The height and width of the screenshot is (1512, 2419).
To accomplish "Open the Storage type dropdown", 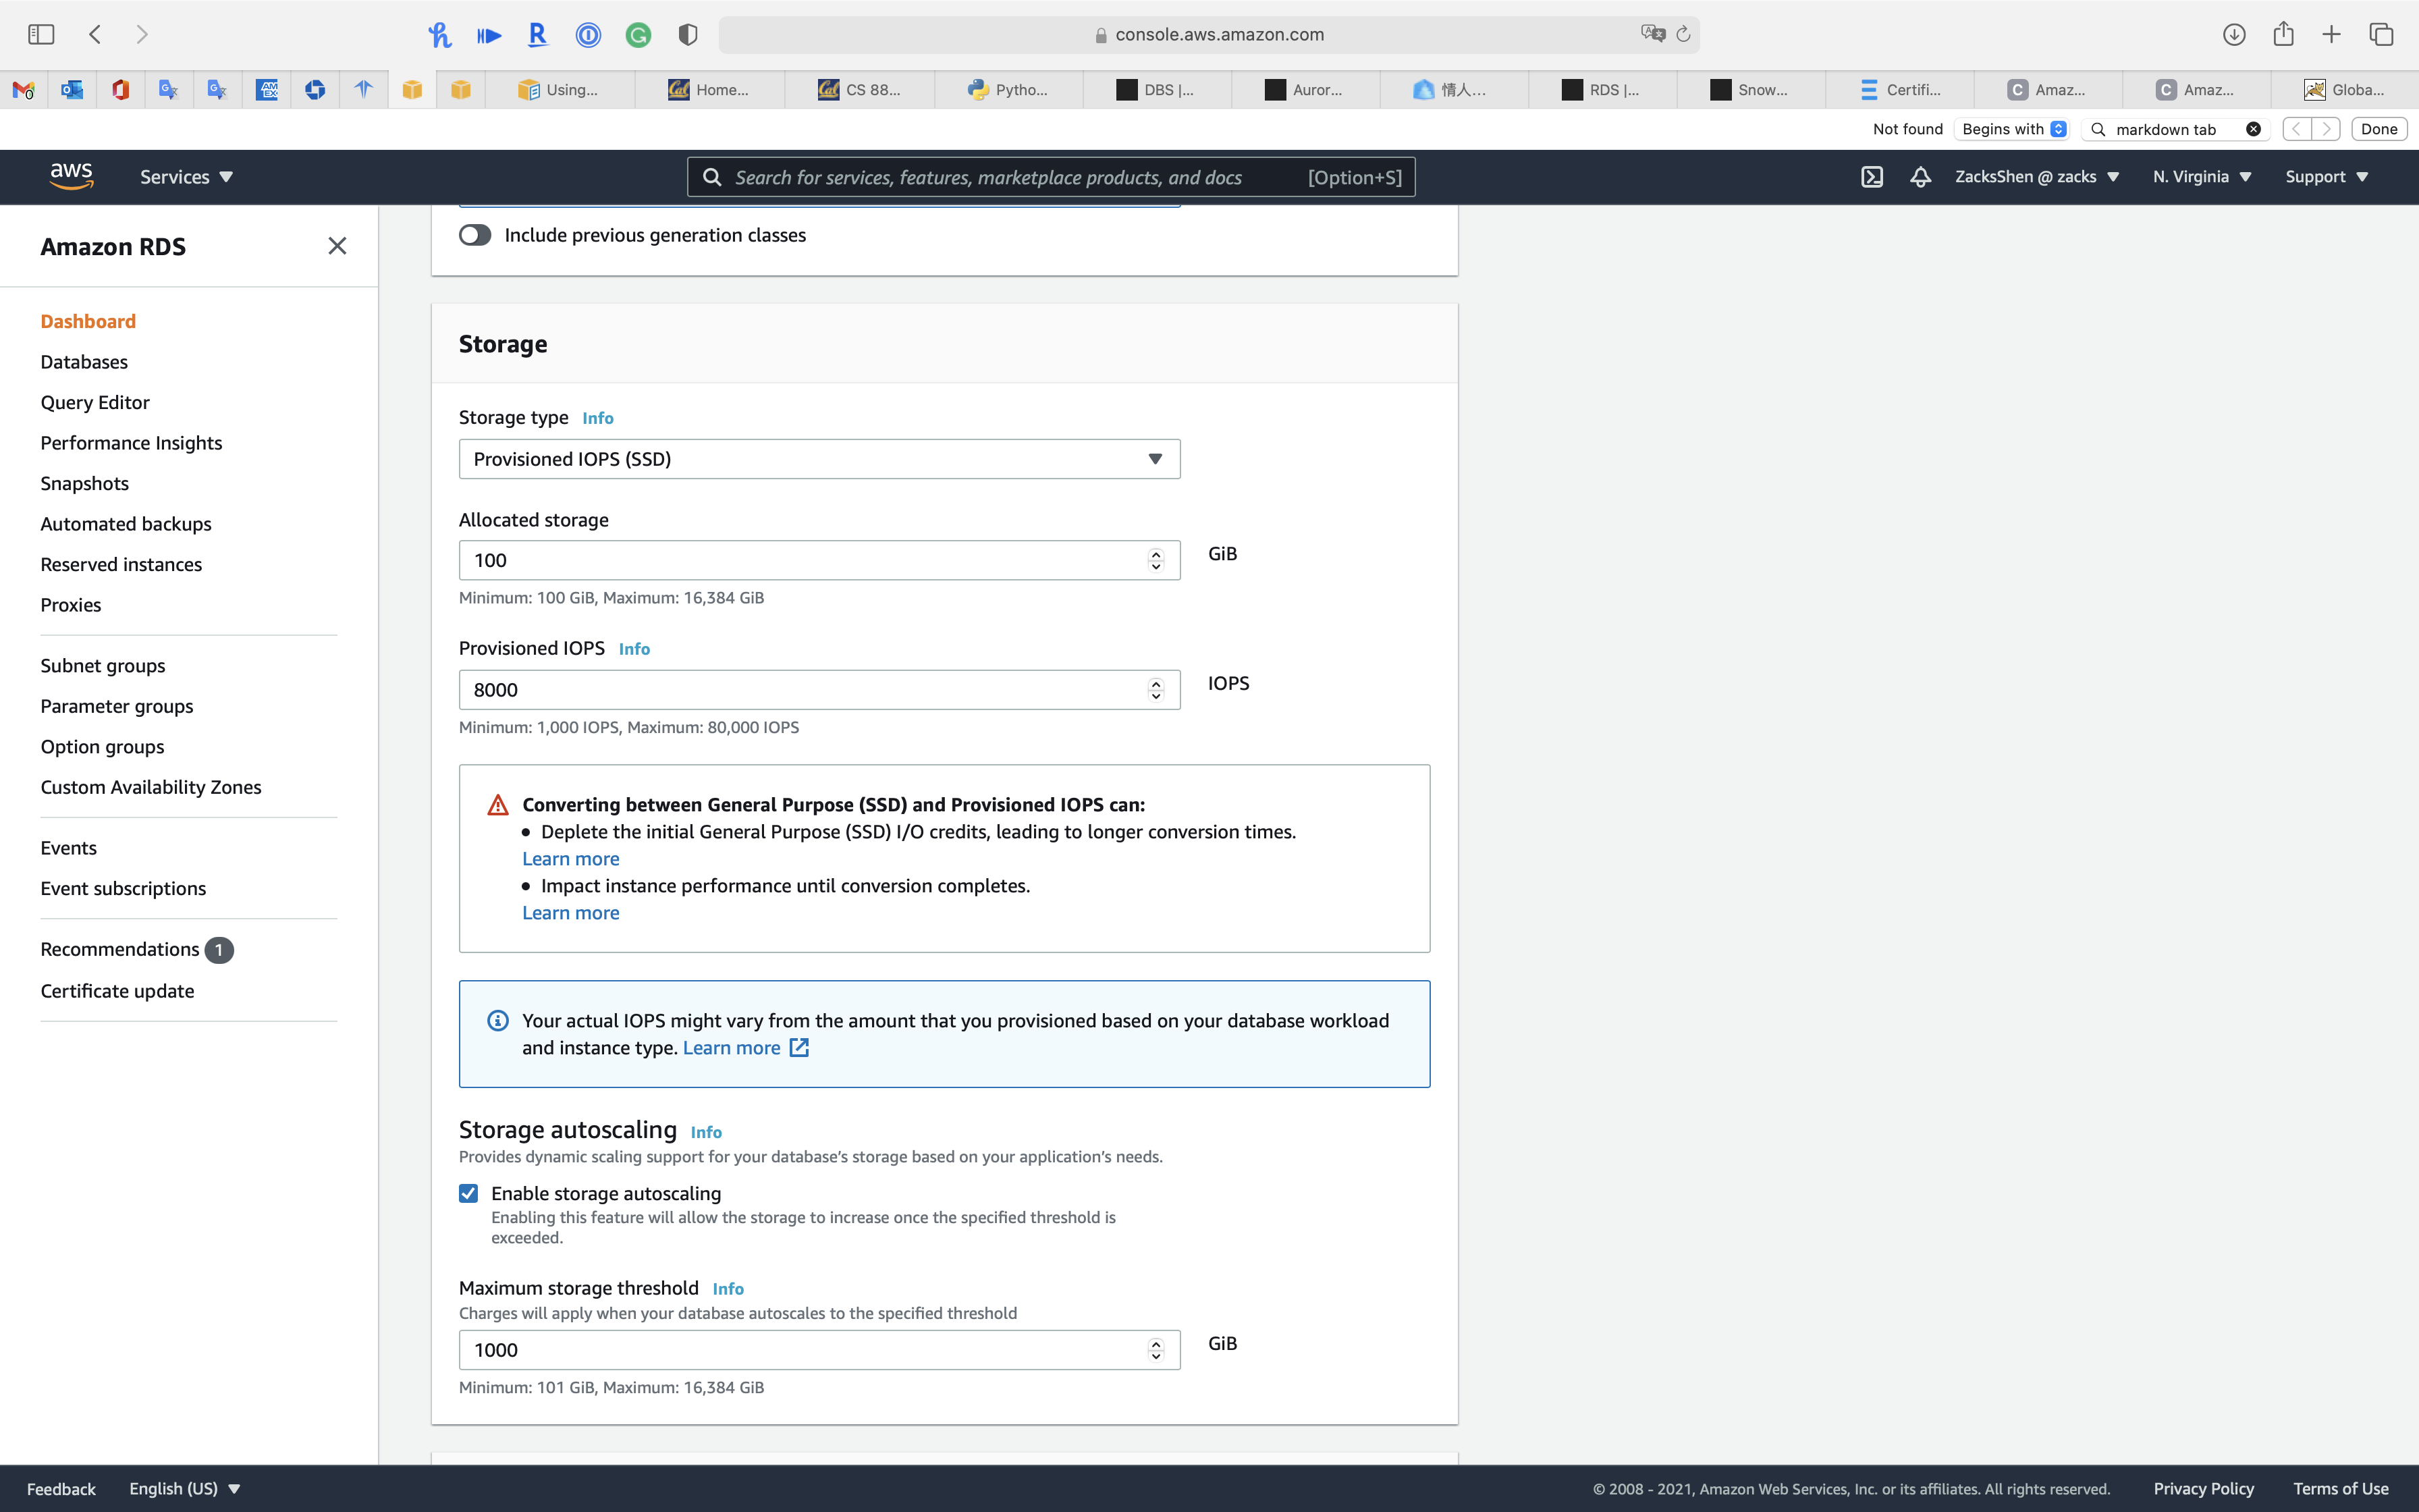I will 819,459.
